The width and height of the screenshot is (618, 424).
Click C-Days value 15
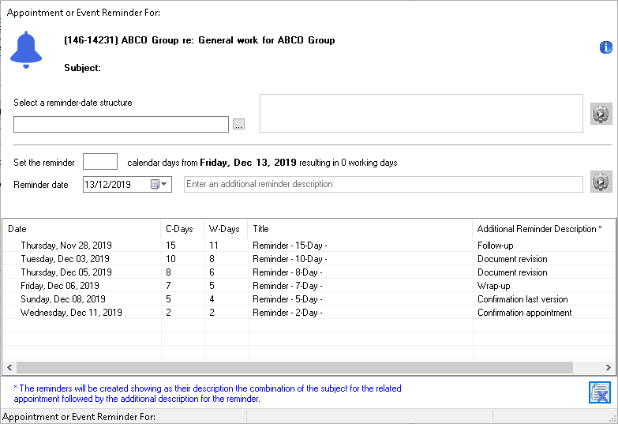[x=170, y=246]
